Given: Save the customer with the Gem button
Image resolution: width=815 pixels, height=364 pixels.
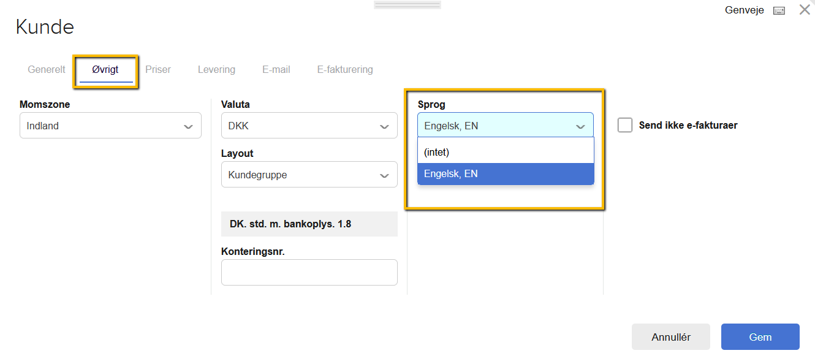Looking at the screenshot, I should coord(760,336).
